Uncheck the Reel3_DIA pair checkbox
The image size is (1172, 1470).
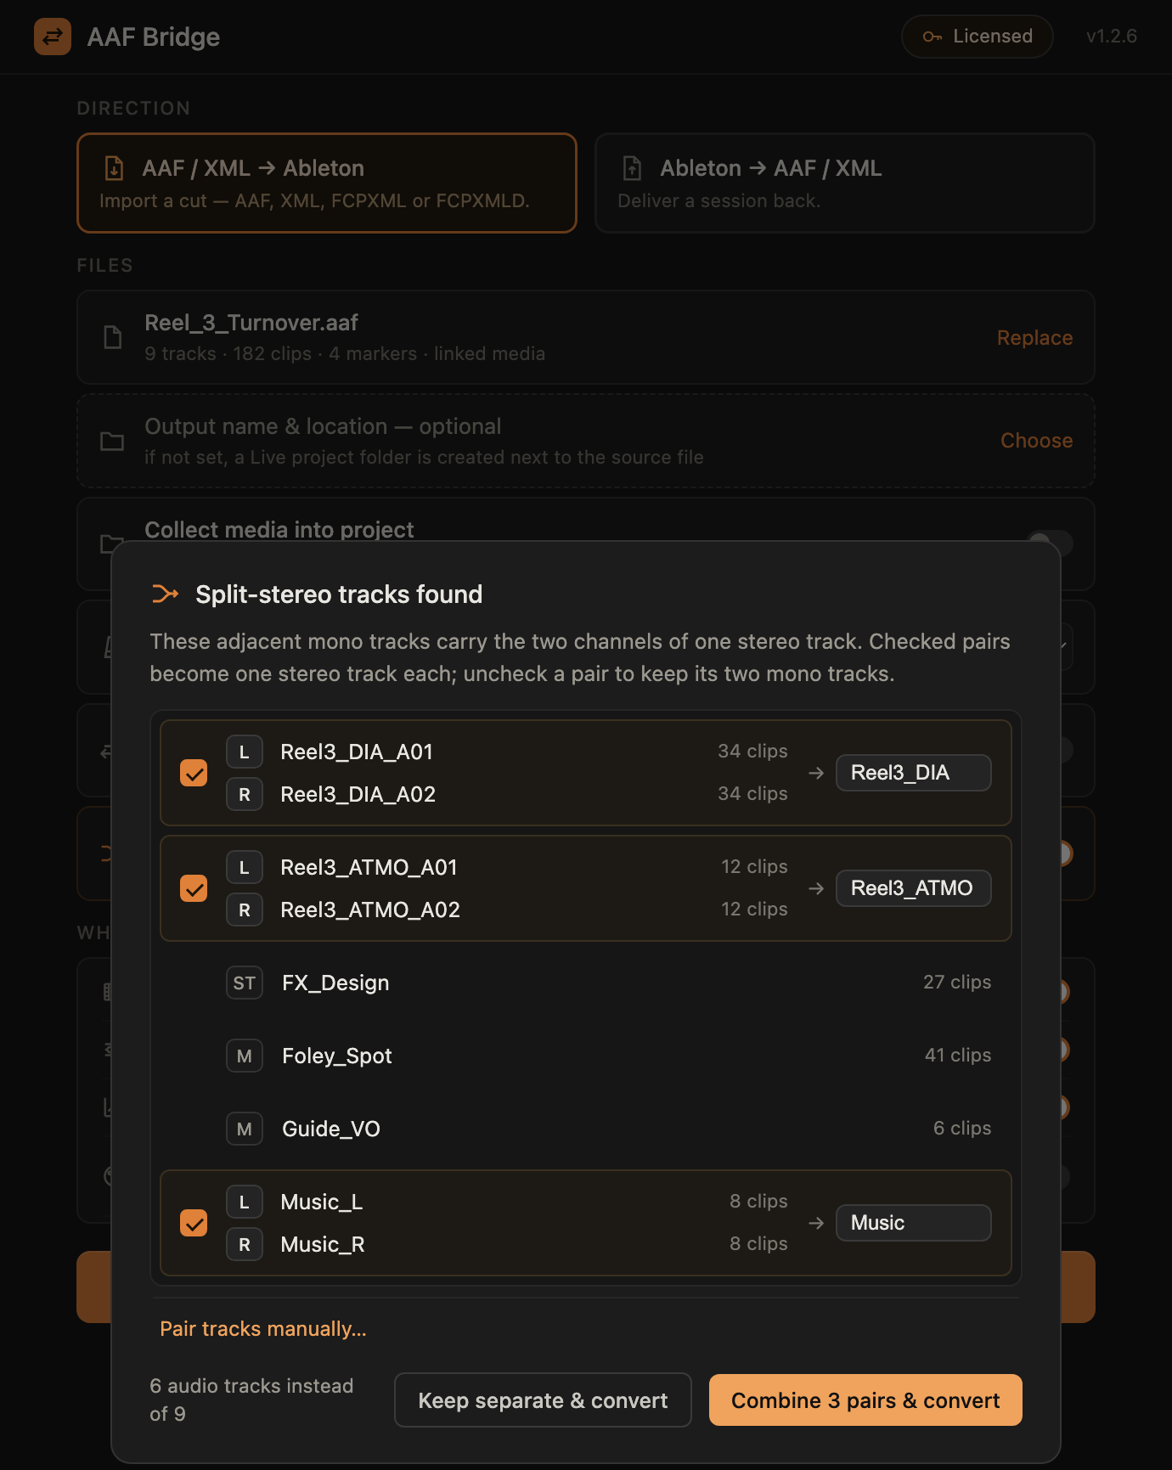pos(194,773)
